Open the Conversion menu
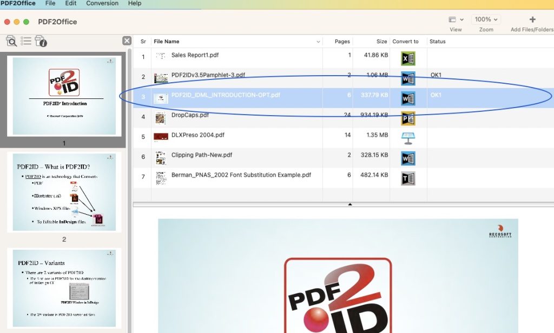554x333 pixels. (x=103, y=3)
